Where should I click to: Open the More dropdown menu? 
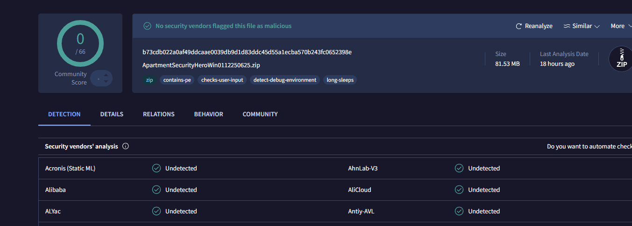tap(621, 26)
